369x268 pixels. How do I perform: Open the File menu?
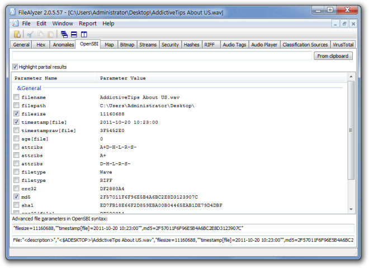(x=26, y=23)
